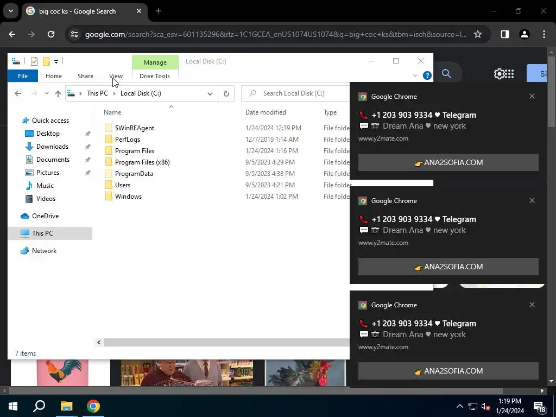Image resolution: width=556 pixels, height=417 pixels.
Task: Open OneDrive in the navigation pane
Action: click(x=45, y=216)
